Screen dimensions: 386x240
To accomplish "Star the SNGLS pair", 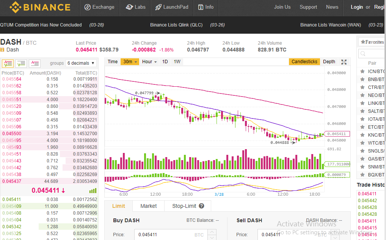I will [362, 151].
